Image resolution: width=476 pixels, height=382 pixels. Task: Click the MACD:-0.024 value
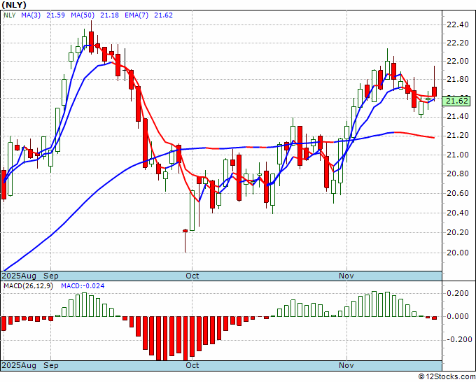83,286
